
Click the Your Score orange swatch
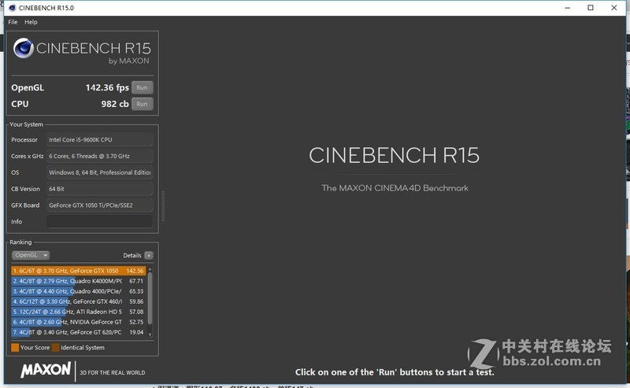(x=15, y=347)
